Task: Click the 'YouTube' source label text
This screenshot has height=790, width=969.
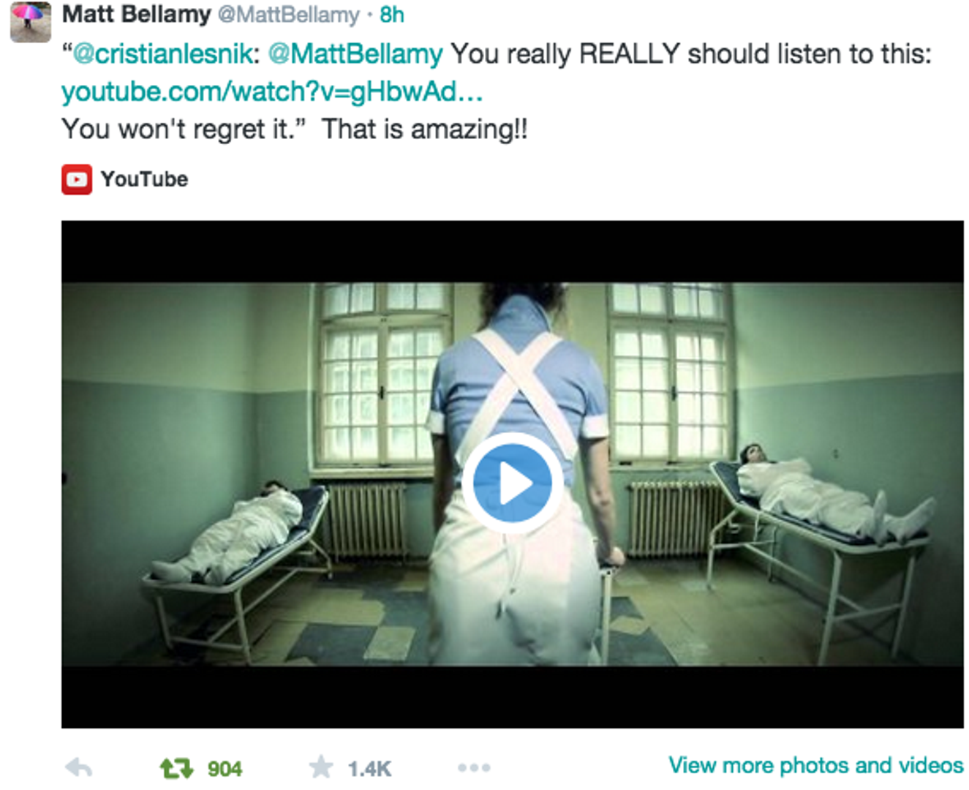Action: click(144, 179)
